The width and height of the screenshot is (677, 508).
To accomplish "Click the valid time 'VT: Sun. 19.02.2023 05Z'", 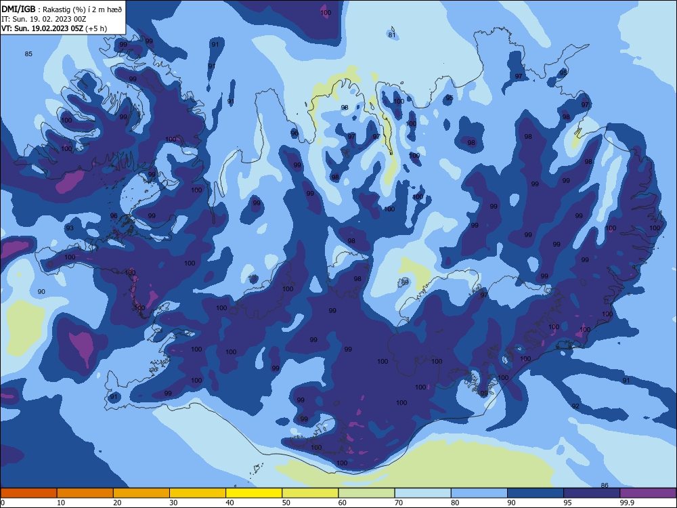I will 42,28.
